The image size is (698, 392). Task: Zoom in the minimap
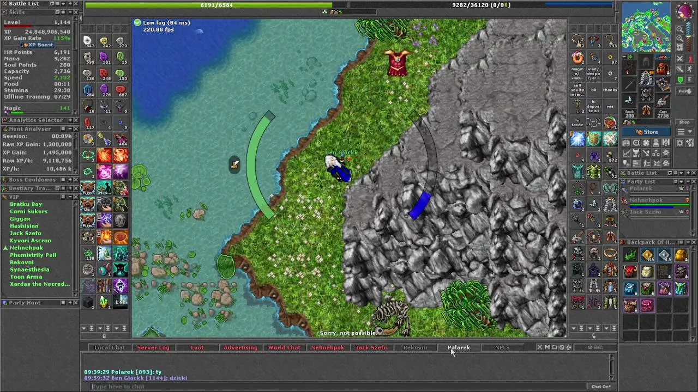(679, 38)
